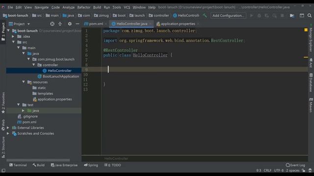Screen dimensions: 314x176
Task: Click the locate target icon in Project panel
Action: (52, 24)
